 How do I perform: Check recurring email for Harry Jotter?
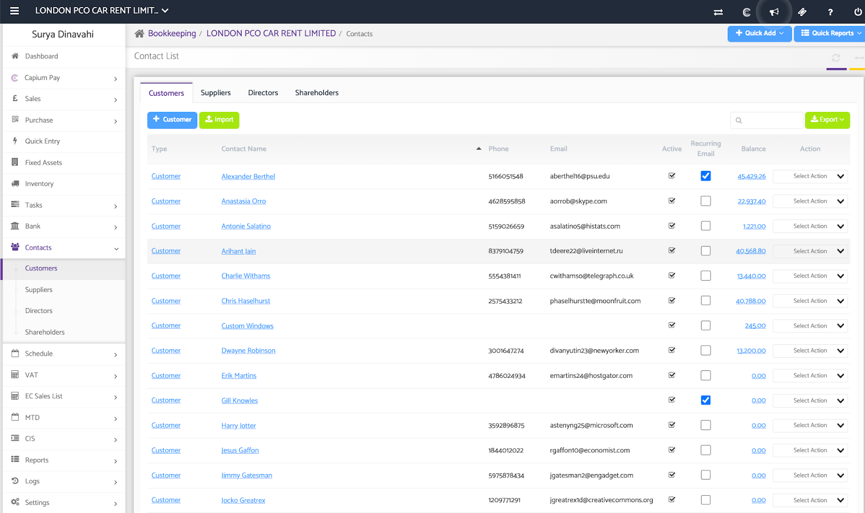(x=706, y=425)
